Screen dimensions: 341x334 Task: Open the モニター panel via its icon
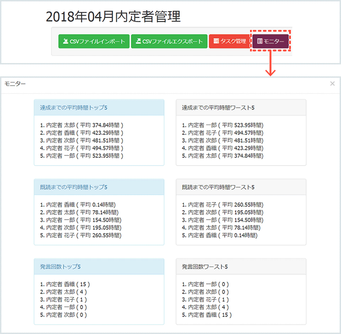coord(260,41)
